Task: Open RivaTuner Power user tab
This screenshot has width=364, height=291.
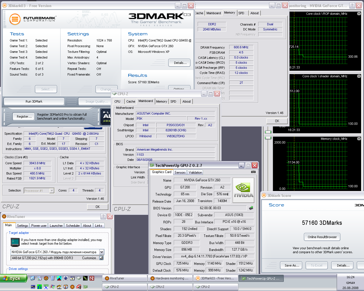Action: pos(39,226)
